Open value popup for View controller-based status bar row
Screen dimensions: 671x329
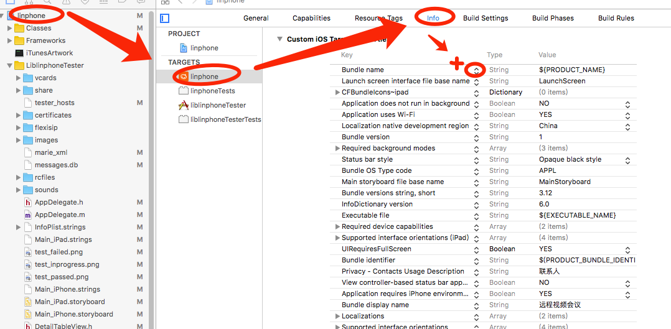[627, 283]
